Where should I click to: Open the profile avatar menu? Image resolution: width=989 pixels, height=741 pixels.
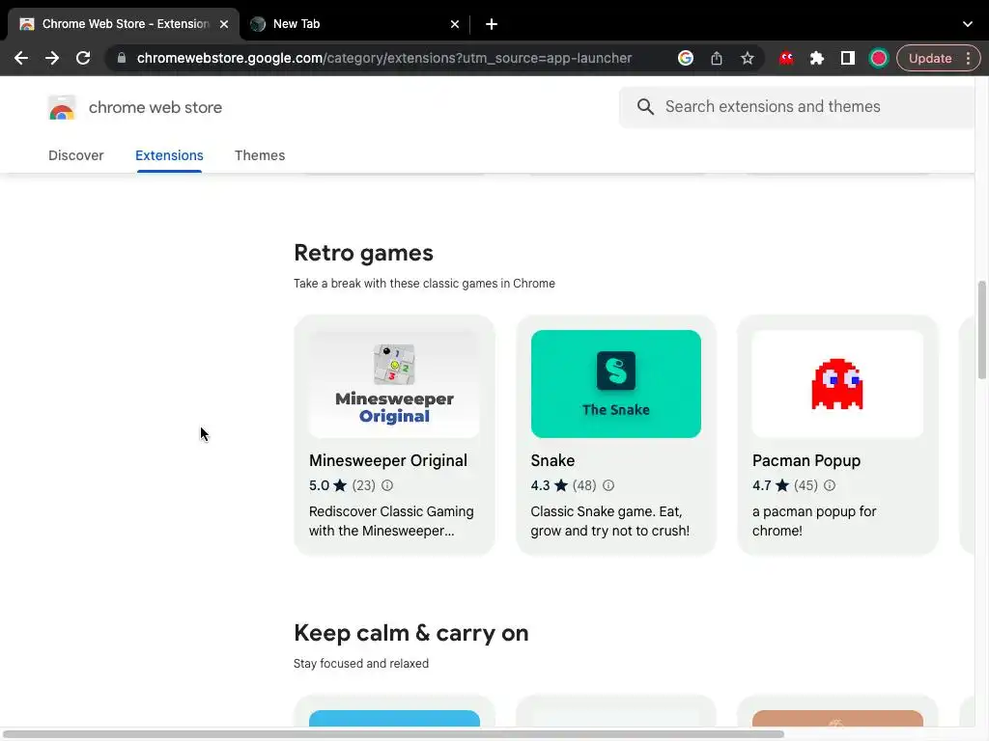[879, 58]
